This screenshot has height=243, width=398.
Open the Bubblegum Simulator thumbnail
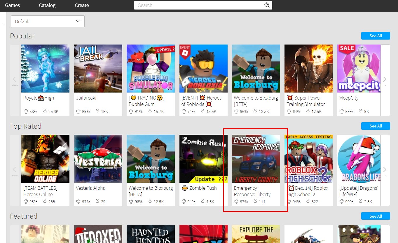pyautogui.click(x=151, y=68)
